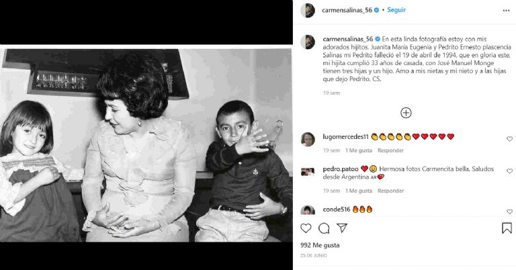The width and height of the screenshot is (516, 270).
Task: View likes on pedro.patoo's comment
Action: click(x=358, y=191)
